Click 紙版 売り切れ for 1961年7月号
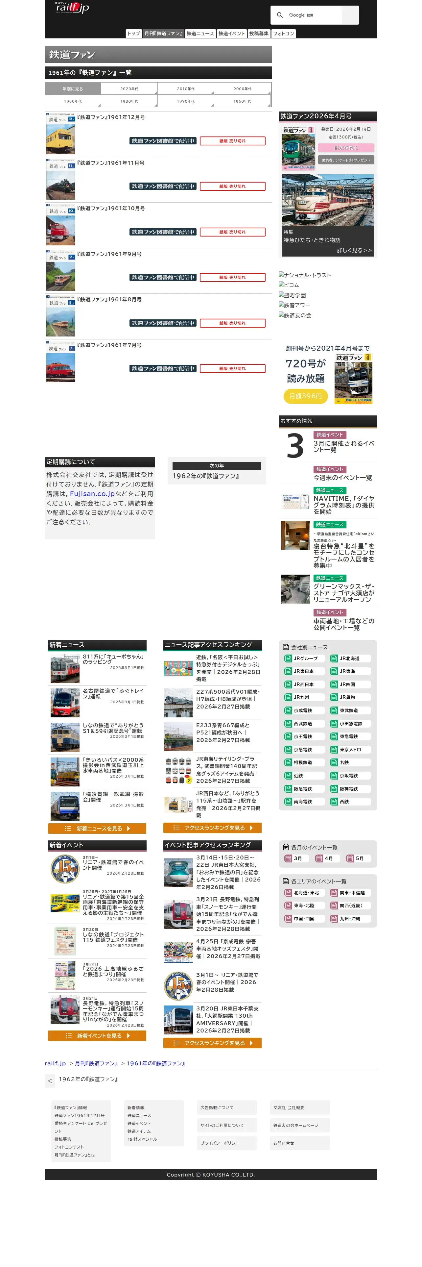Image resolution: width=422 pixels, height=1267 pixels. pyautogui.click(x=232, y=368)
